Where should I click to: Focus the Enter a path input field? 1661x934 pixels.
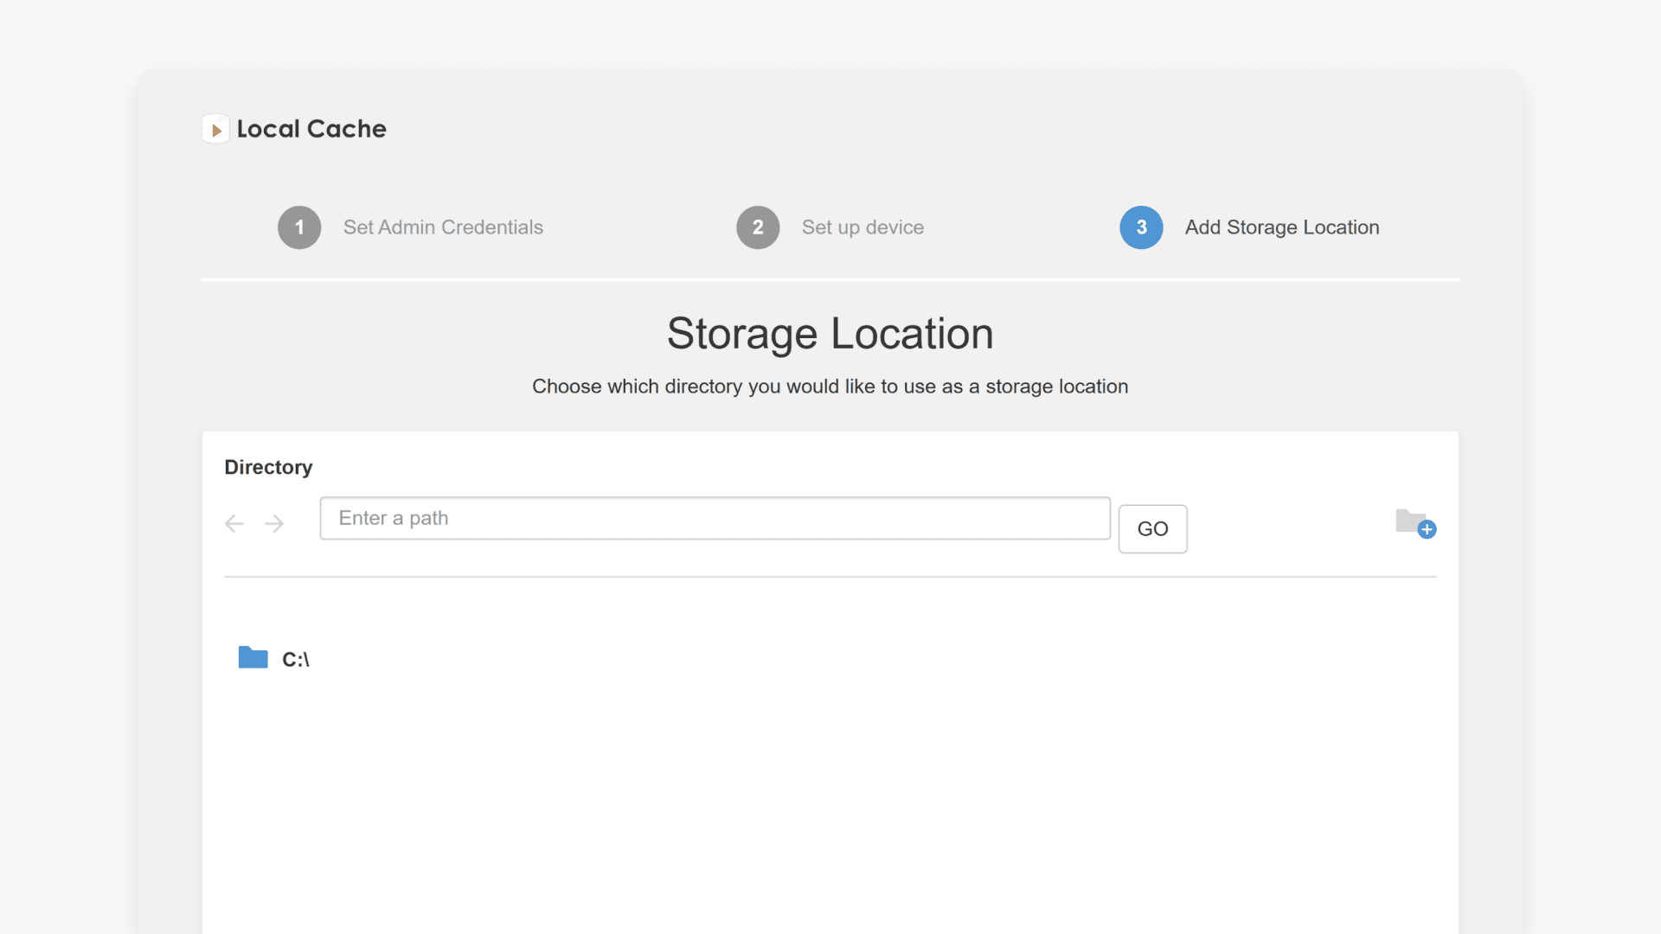(715, 518)
